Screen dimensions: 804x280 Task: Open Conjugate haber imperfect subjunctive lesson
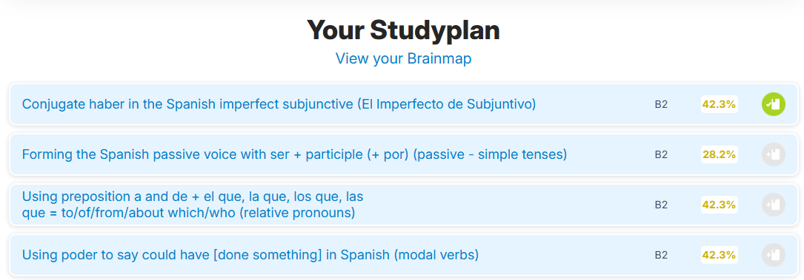click(279, 104)
